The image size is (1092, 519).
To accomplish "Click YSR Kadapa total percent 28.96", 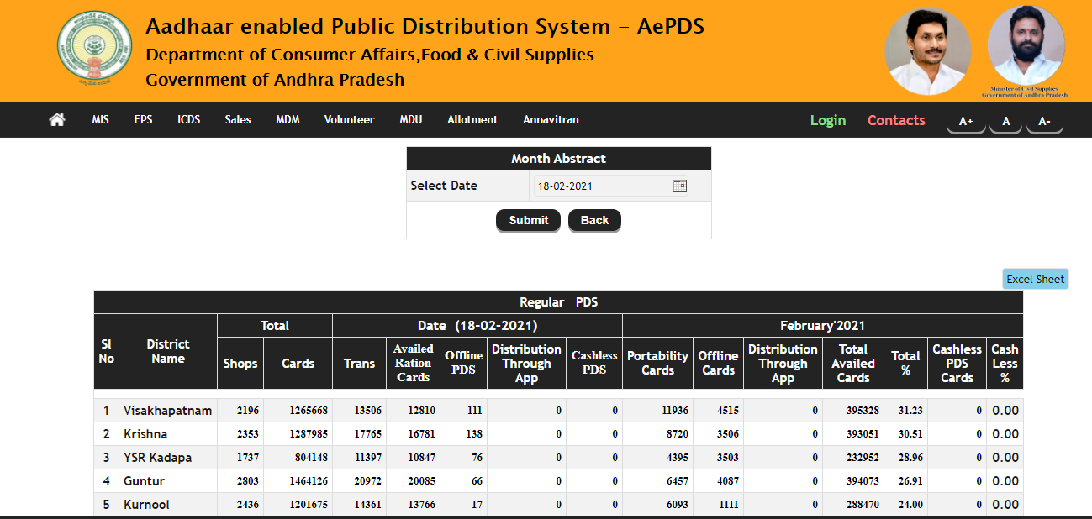I will (x=910, y=458).
